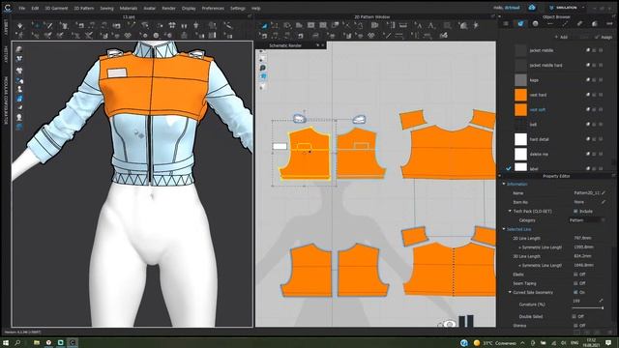This screenshot has width=619, height=348.
Task: Toggle the Double Sided checkbox
Action: 574,316
